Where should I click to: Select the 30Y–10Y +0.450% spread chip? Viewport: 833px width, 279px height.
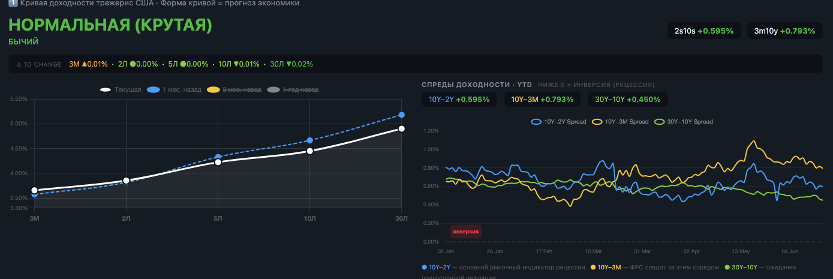click(627, 100)
